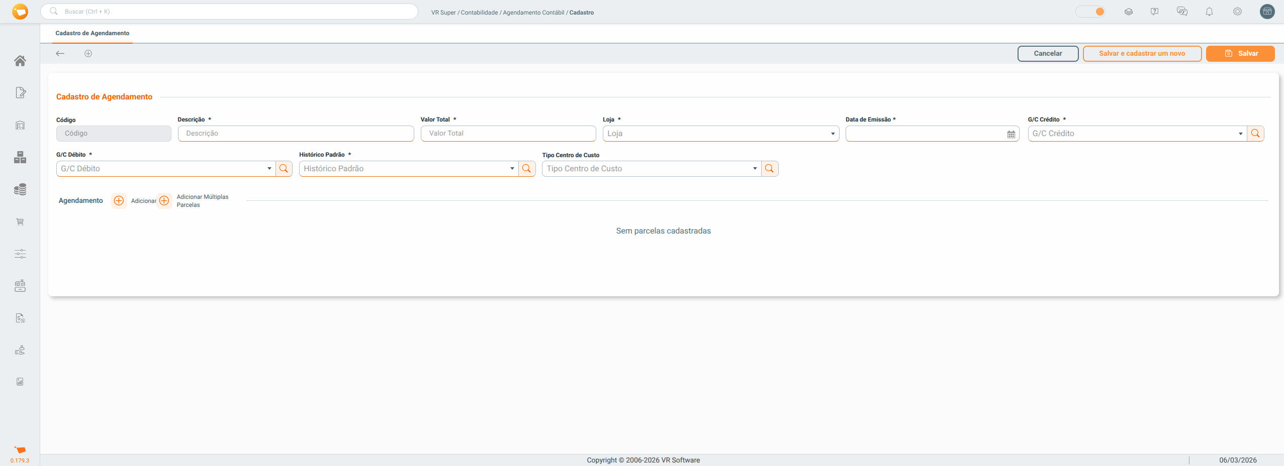Screen dimensions: 1284x466
Task: Toggle the orange switch in header
Action: [x=1090, y=12]
